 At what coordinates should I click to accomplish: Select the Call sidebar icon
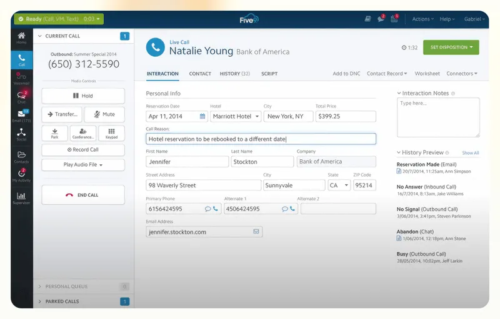[21, 60]
